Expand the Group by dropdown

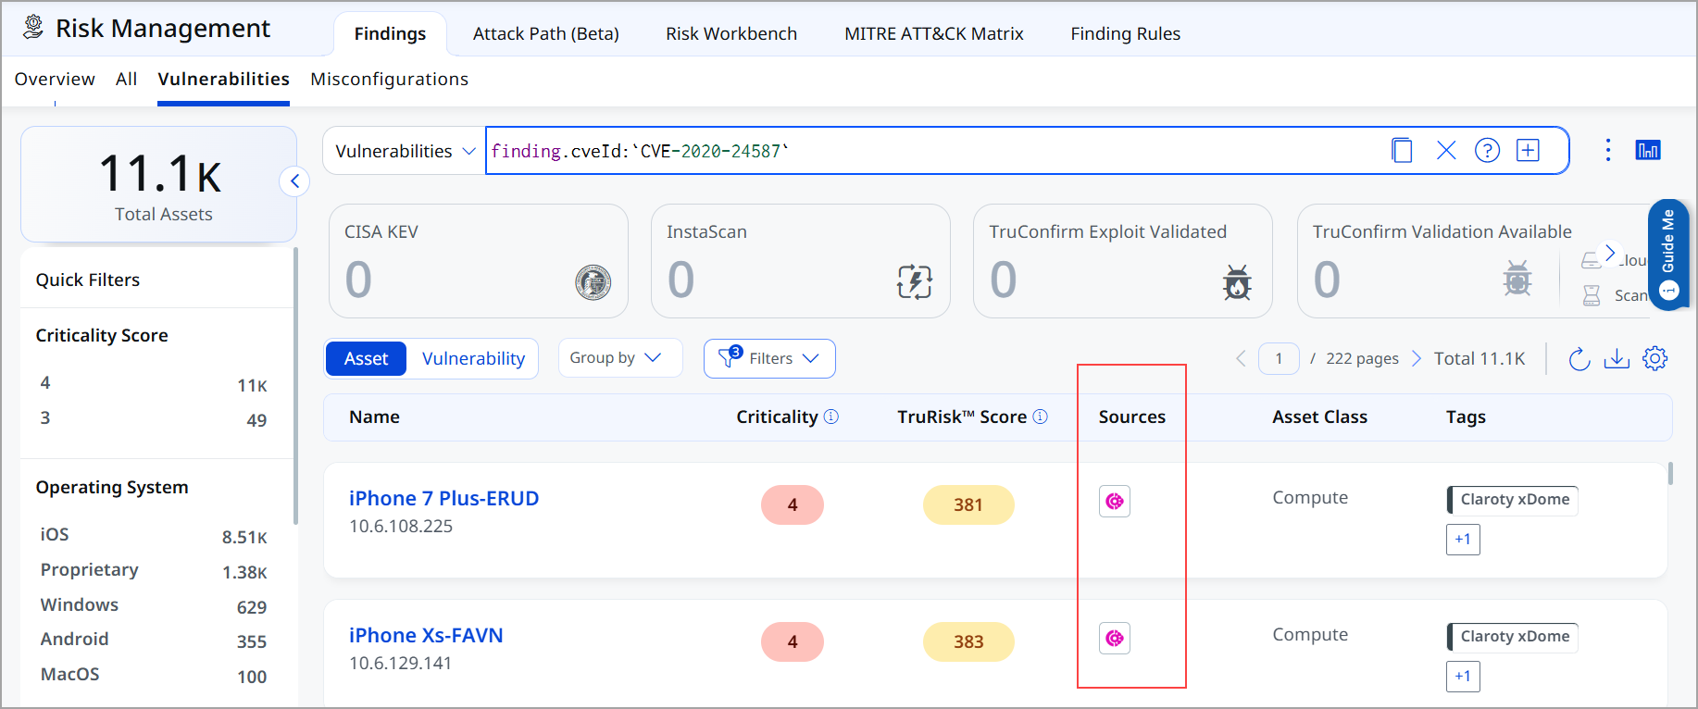pyautogui.click(x=619, y=357)
